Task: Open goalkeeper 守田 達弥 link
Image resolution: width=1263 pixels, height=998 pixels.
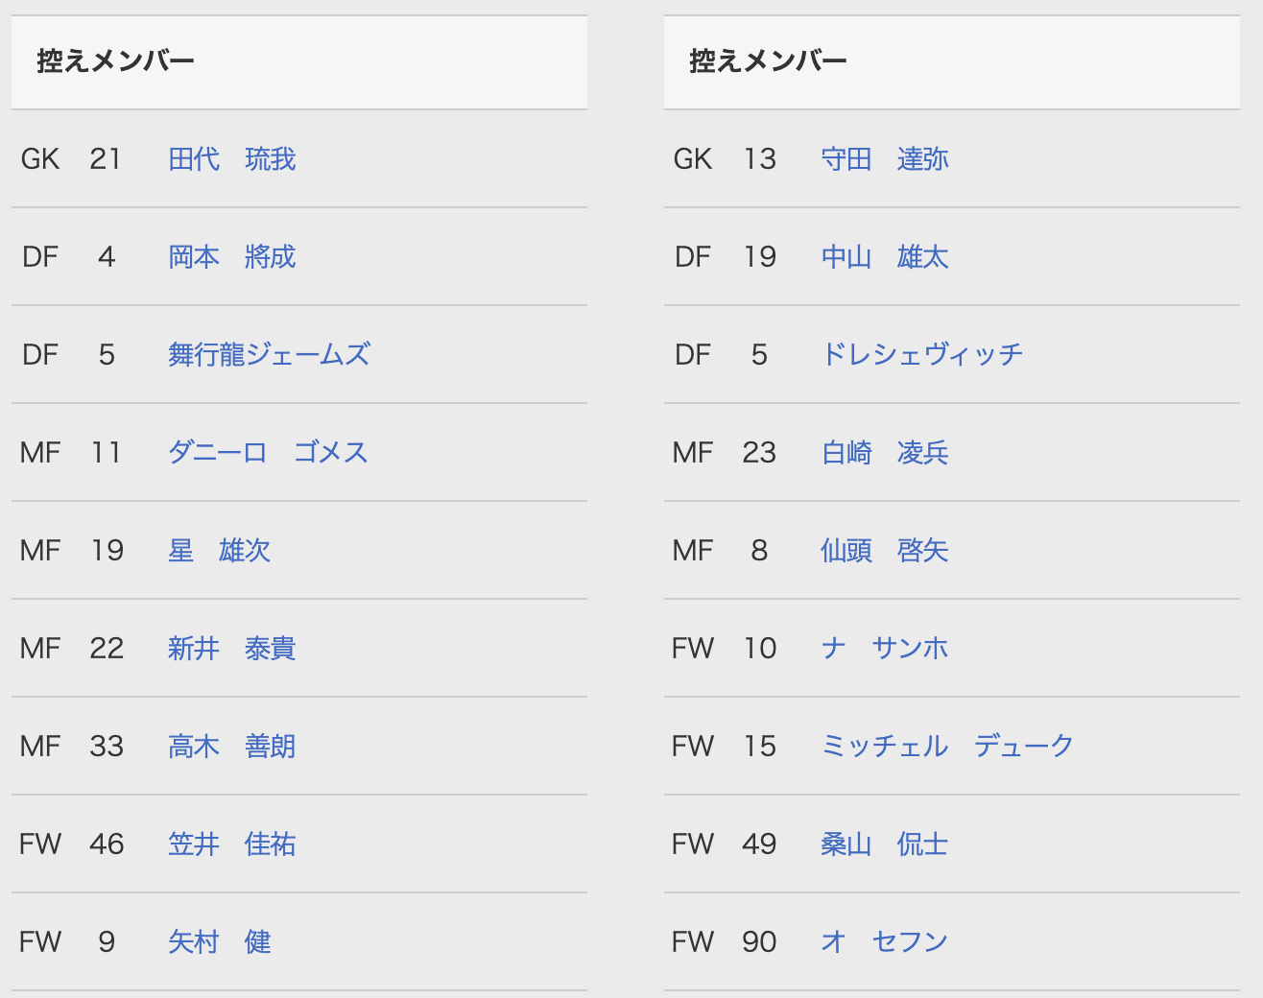Action: coord(884,159)
